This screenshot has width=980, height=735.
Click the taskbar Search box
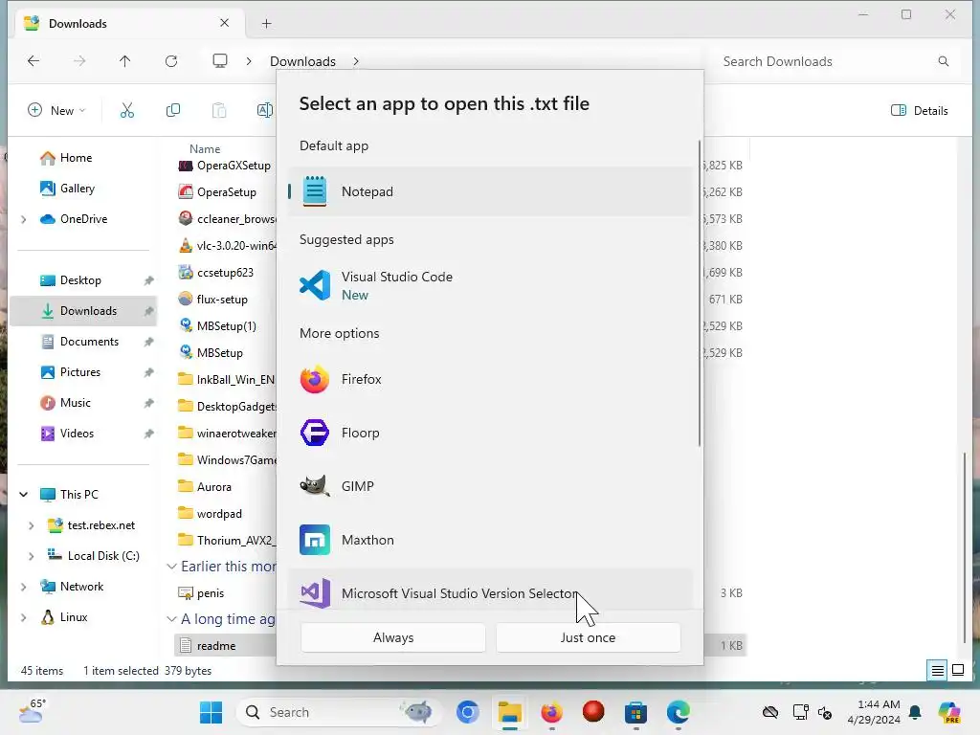339,712
